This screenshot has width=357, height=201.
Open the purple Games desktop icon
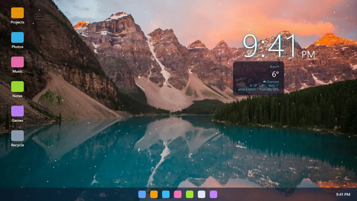(x=17, y=111)
